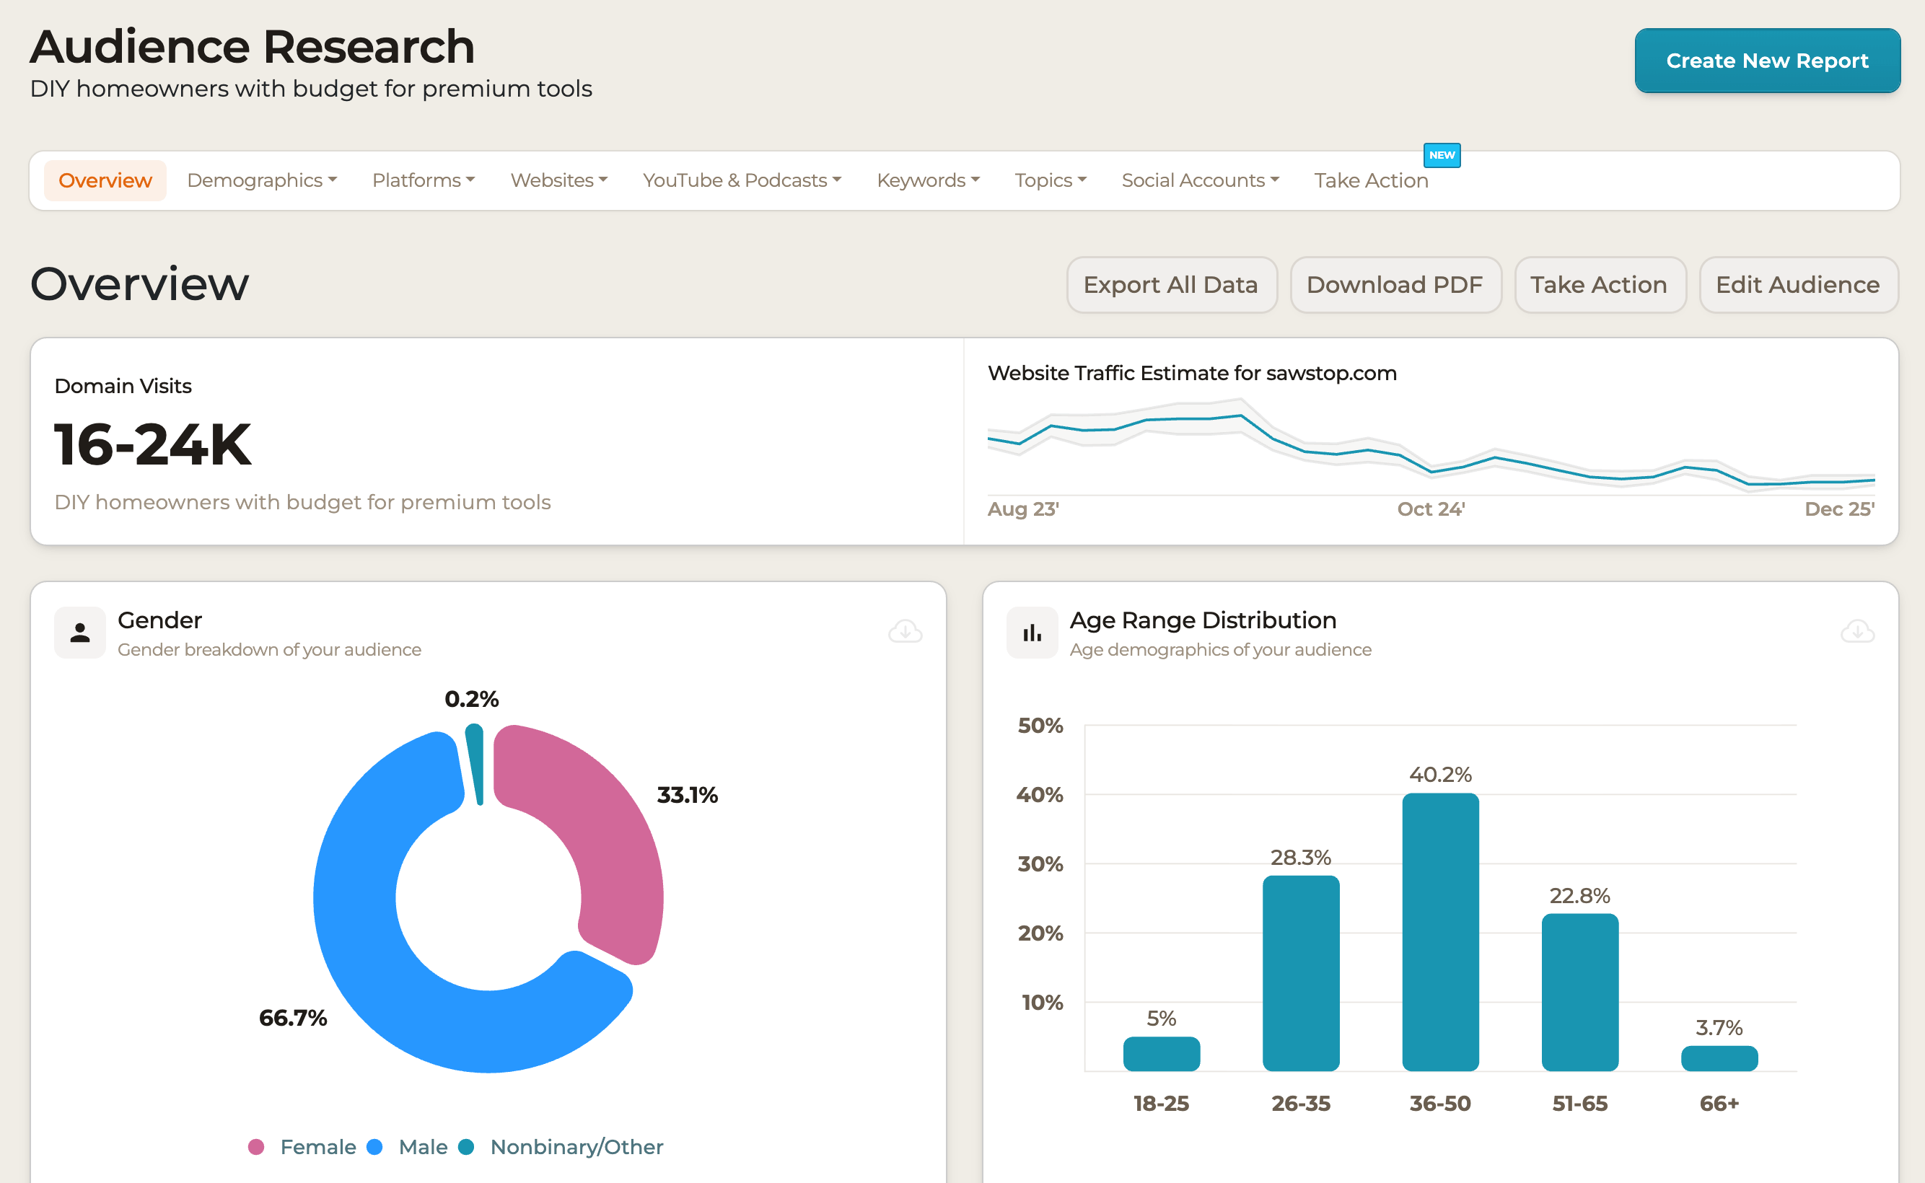Screen dimensions: 1925x1183
Task: Download the Gender chart using its cloud icon
Action: [905, 631]
